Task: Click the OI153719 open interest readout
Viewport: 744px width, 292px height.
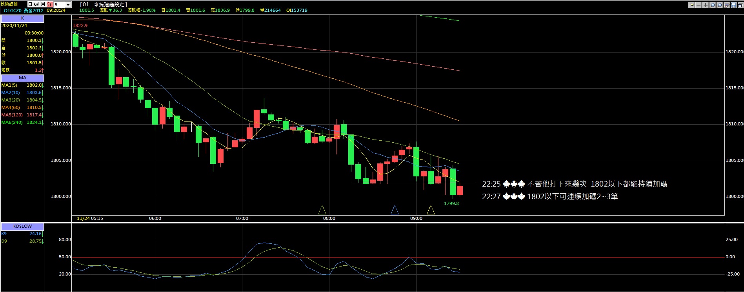Action: click(x=297, y=10)
